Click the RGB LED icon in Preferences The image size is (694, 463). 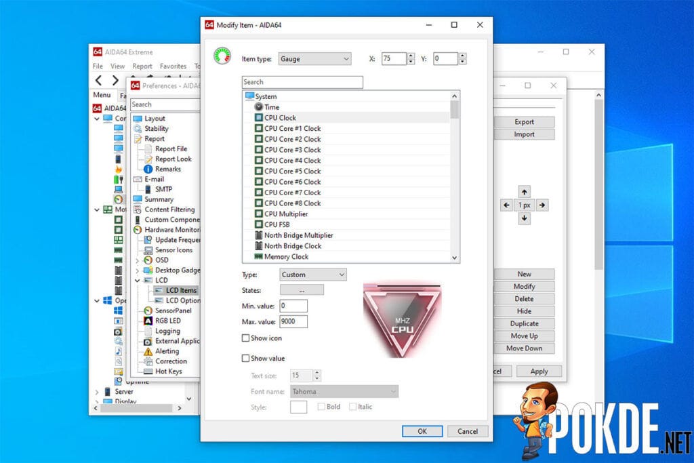(148, 321)
